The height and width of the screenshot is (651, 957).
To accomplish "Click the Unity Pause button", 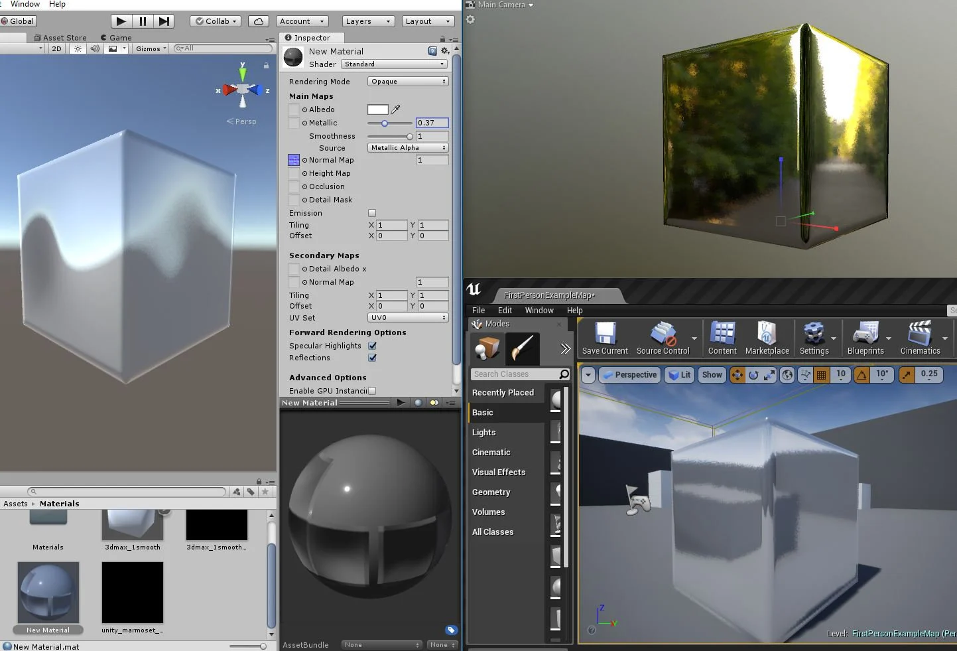I will [143, 21].
